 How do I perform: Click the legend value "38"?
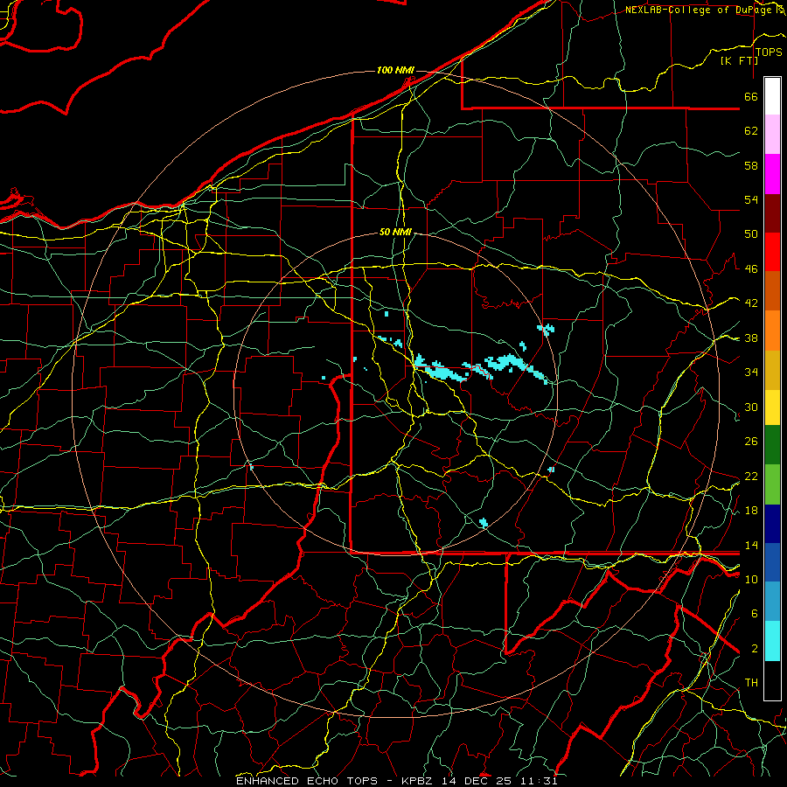click(751, 338)
